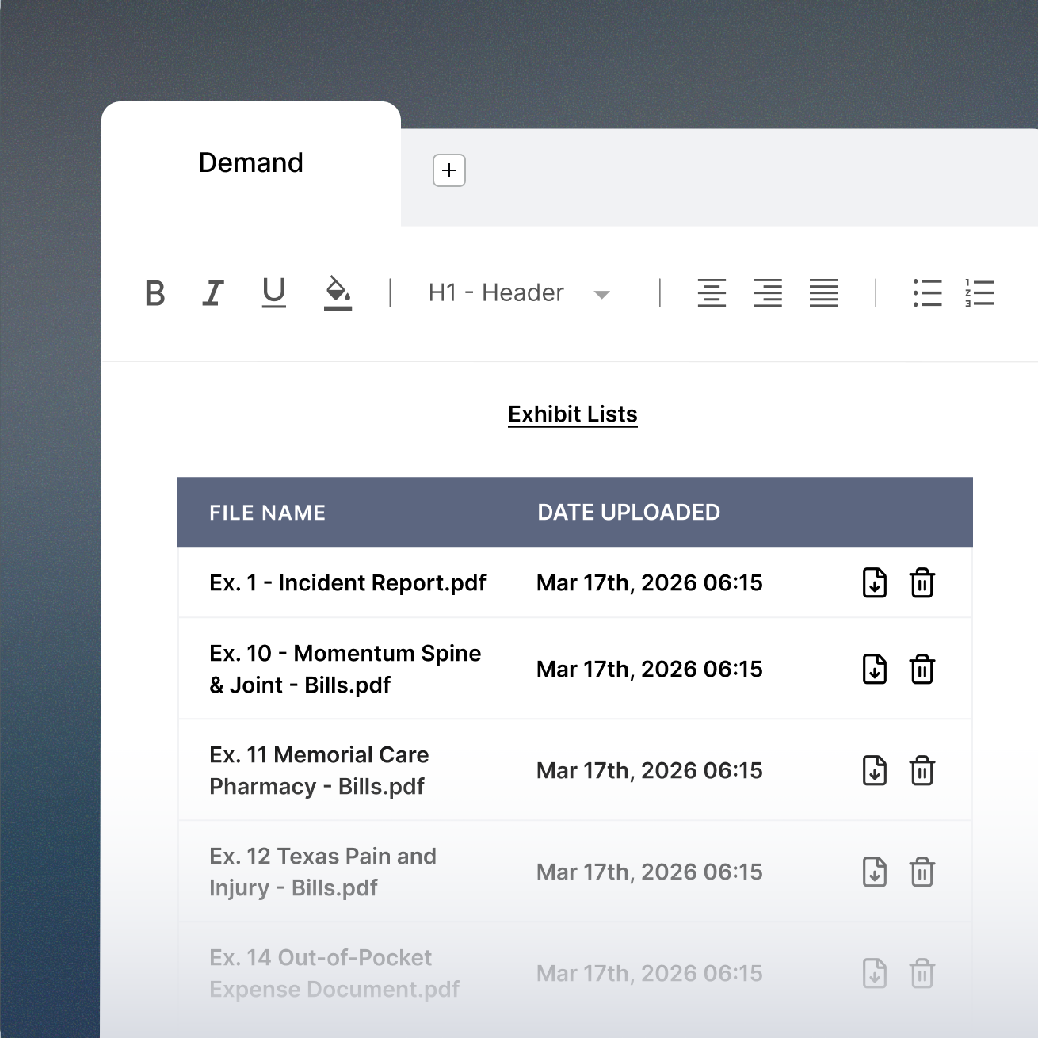
Task: Toggle bold text formatting
Action: (155, 293)
